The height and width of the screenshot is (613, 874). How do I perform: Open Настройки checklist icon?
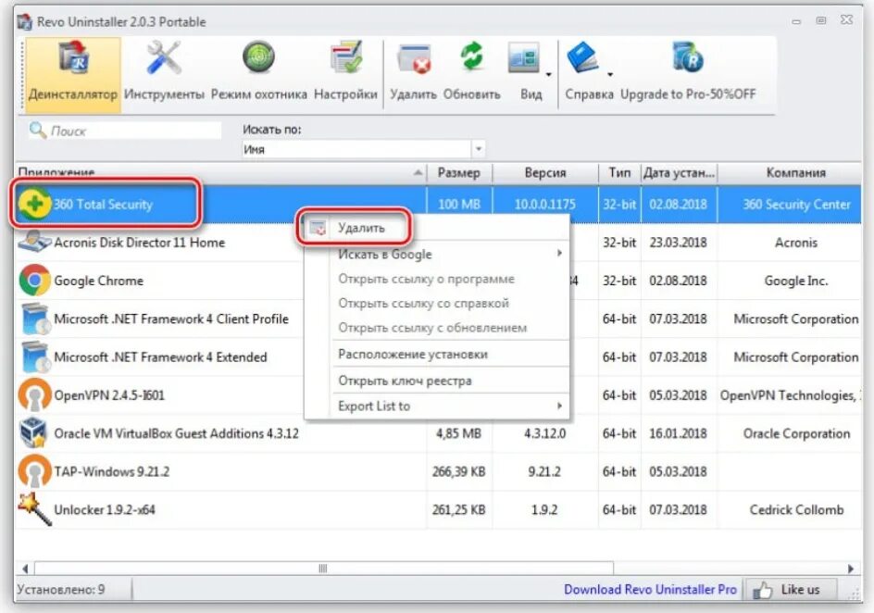(x=345, y=58)
